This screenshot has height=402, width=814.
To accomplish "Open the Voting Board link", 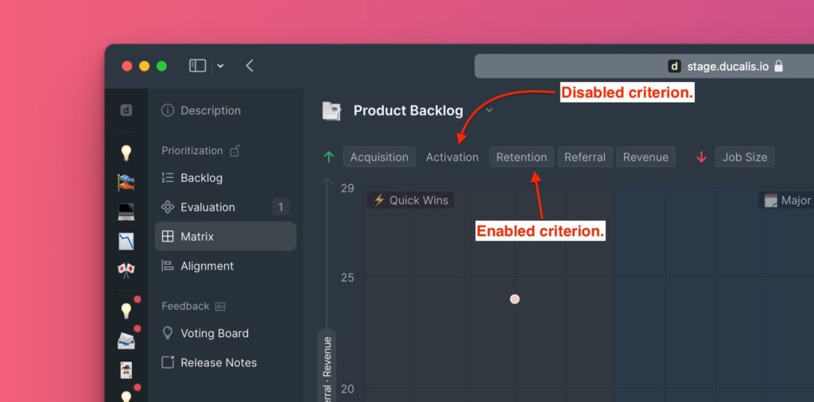I will (214, 333).
